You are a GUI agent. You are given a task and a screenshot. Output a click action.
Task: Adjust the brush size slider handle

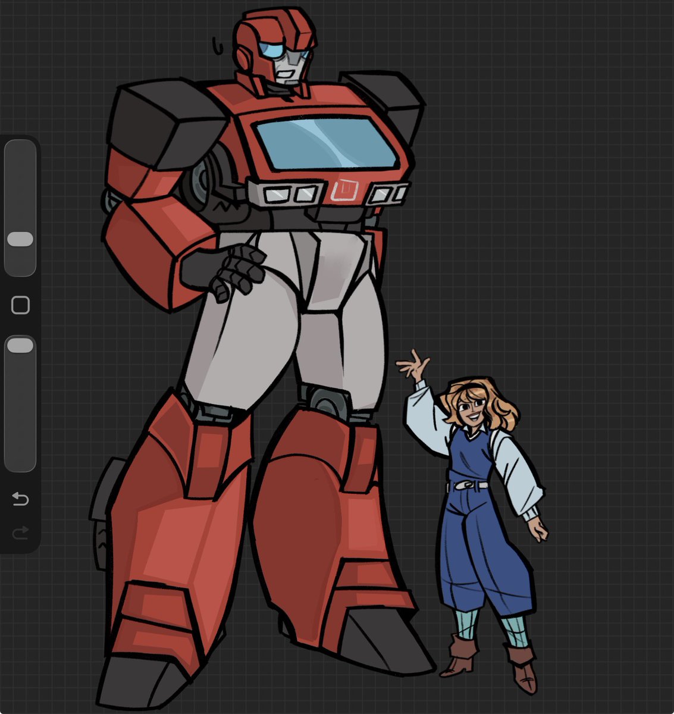[x=20, y=239]
